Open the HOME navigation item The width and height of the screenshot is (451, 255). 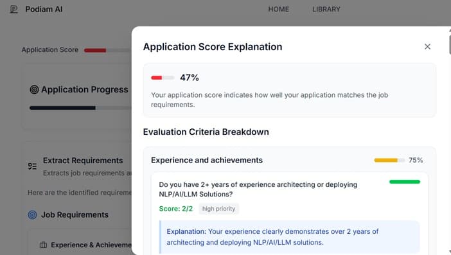pos(278,9)
